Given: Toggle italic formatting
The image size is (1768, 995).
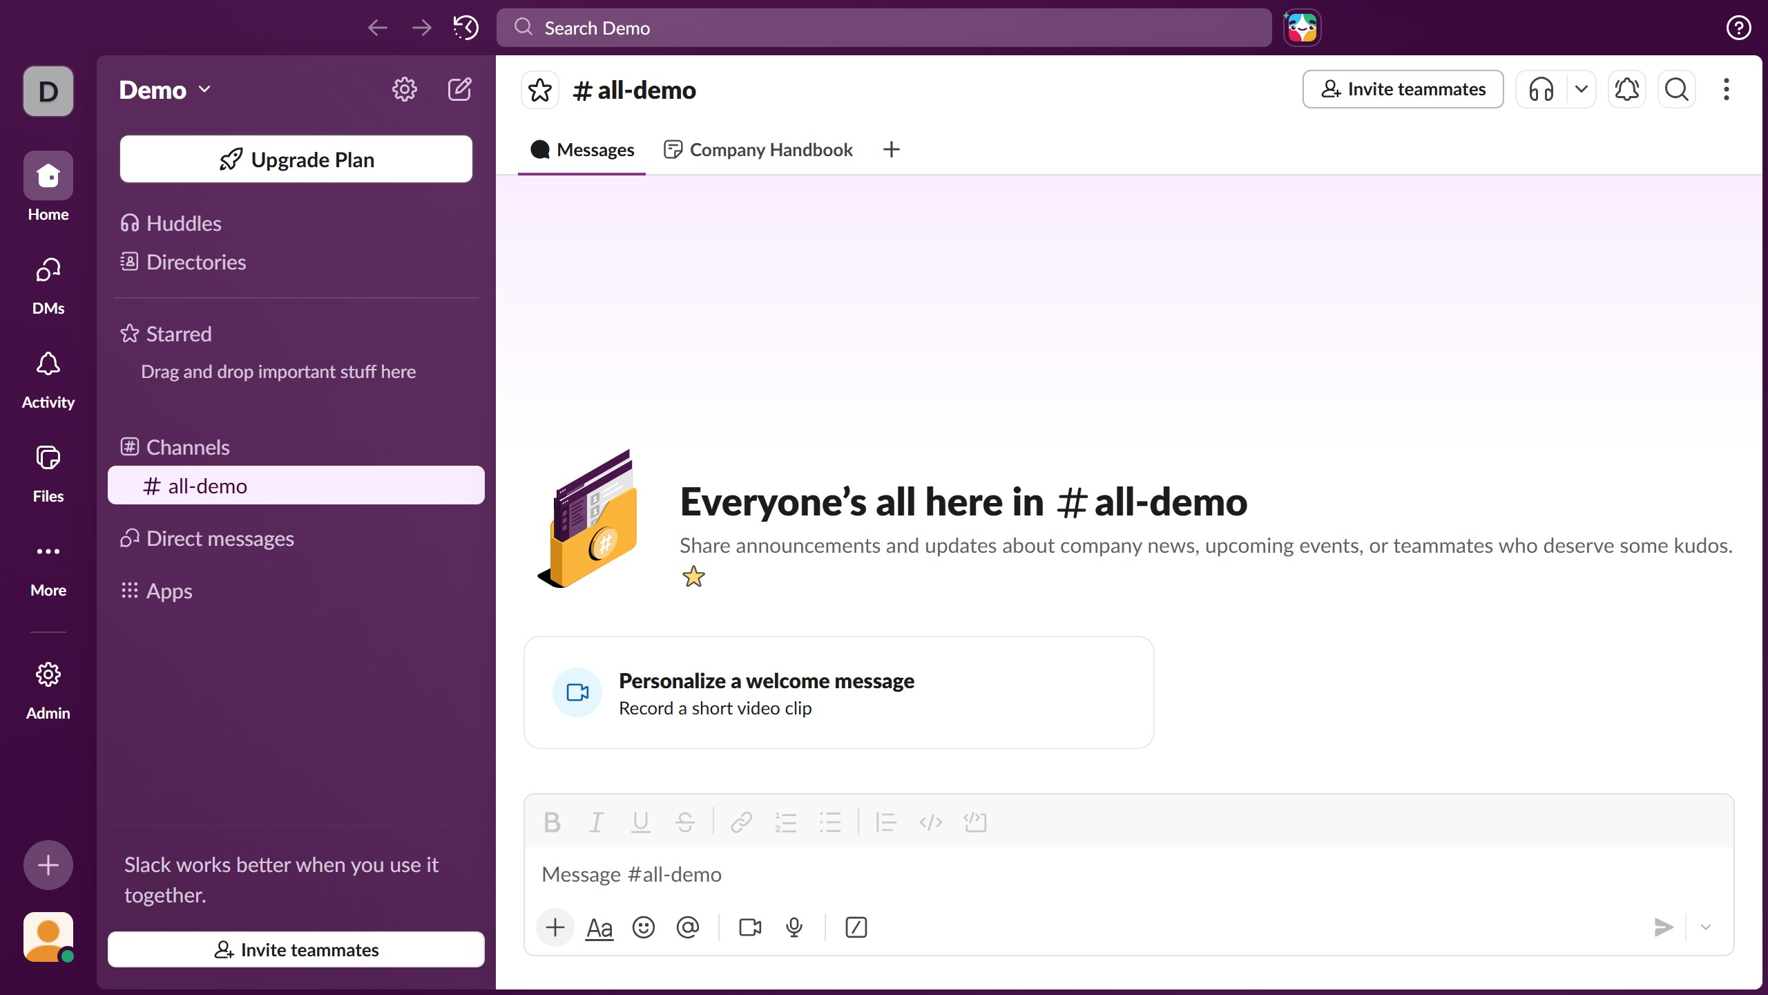Looking at the screenshot, I should 596,822.
